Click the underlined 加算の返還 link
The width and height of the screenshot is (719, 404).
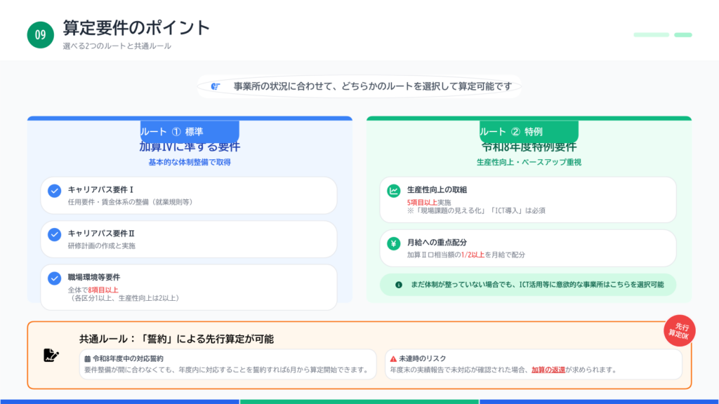549,370
